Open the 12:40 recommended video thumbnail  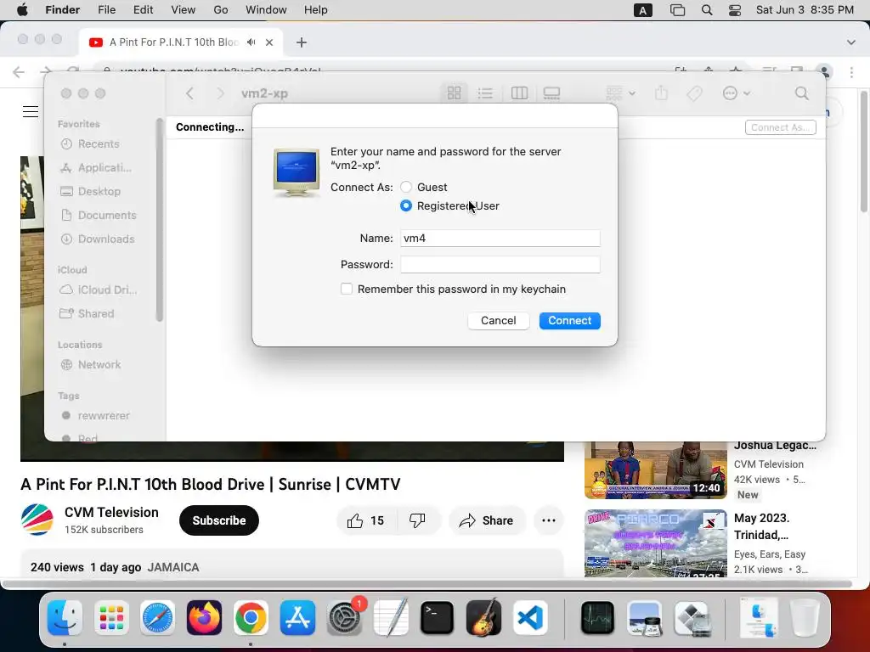tap(656, 470)
